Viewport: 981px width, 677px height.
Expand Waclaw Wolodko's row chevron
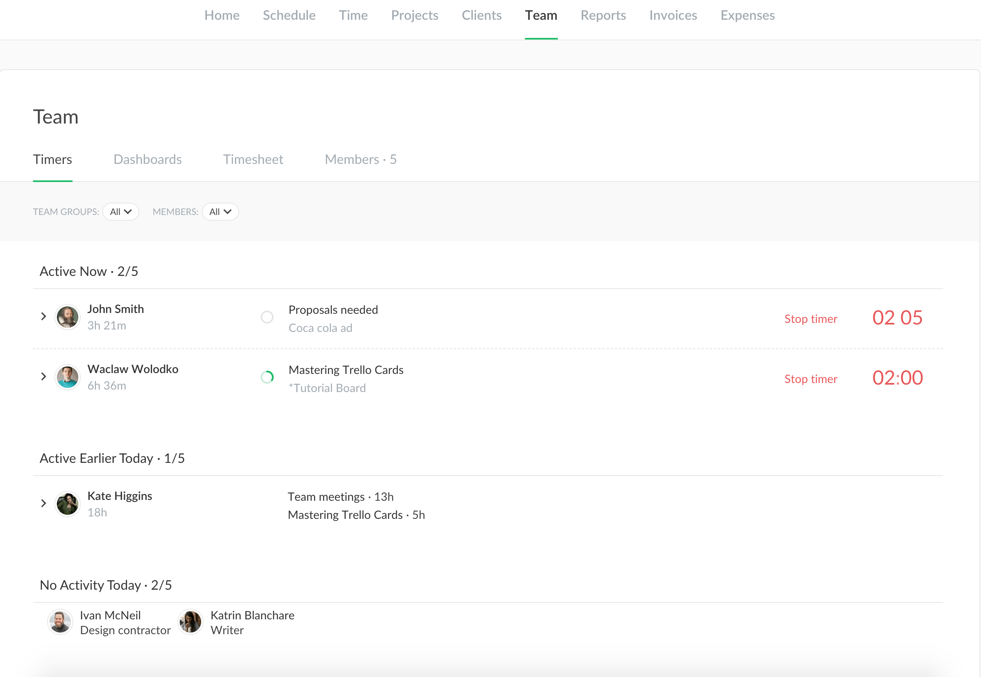coord(43,377)
